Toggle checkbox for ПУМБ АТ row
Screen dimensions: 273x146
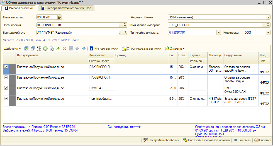[6, 88]
